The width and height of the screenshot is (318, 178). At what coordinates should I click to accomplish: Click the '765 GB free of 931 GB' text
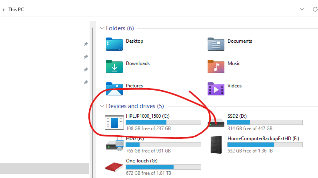point(148,151)
